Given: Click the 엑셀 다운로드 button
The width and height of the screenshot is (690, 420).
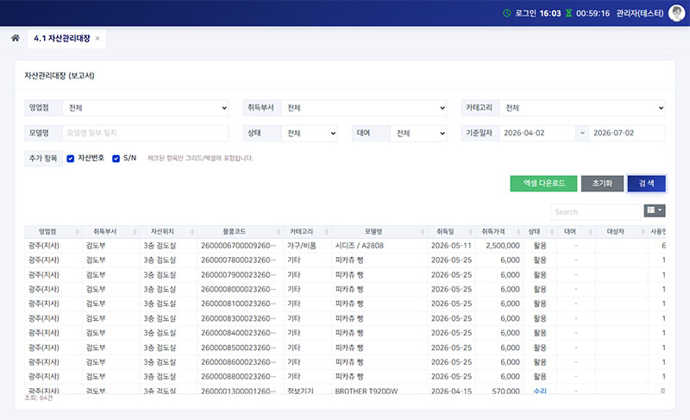Looking at the screenshot, I should point(543,184).
